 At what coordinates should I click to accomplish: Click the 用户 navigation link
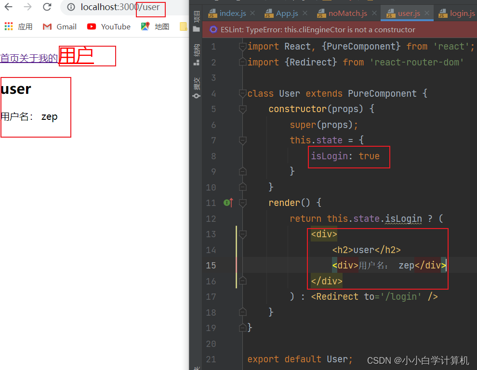click(76, 57)
